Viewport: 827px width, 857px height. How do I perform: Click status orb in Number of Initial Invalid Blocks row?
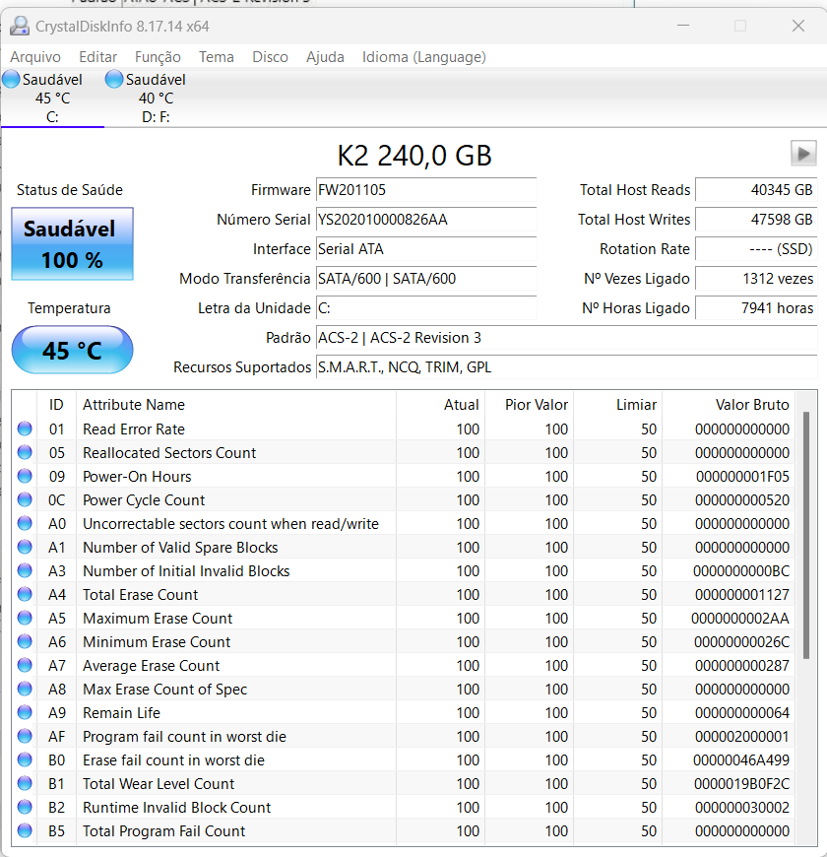click(25, 570)
